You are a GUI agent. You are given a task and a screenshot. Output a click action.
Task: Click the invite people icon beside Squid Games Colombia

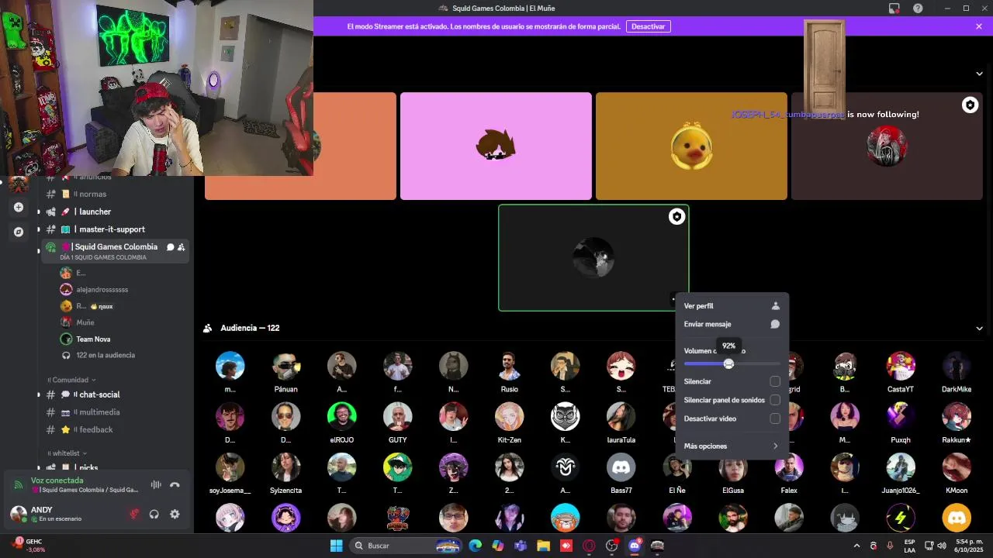coord(181,247)
